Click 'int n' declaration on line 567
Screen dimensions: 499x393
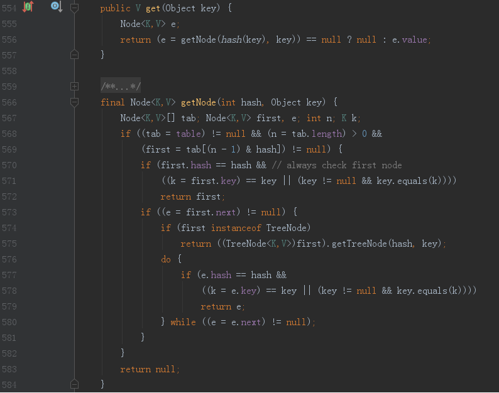321,118
